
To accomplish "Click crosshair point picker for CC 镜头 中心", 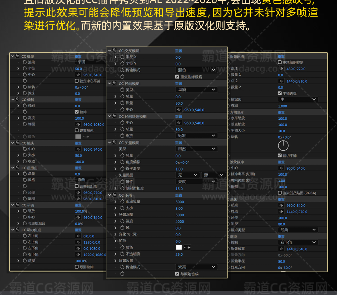I will 78,149.
